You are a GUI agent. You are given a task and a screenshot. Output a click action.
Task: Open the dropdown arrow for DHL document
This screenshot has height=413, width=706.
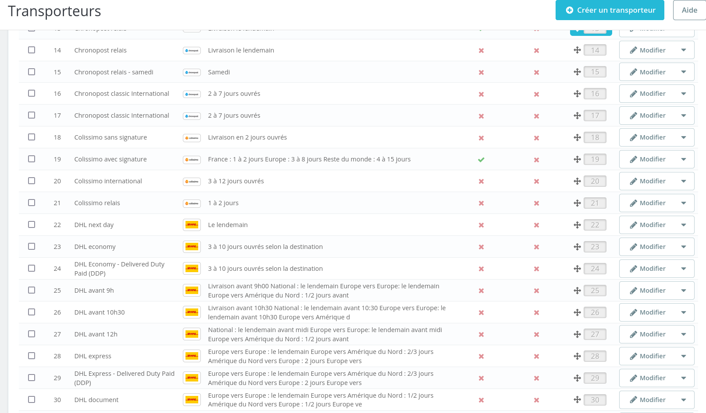pyautogui.click(x=684, y=400)
